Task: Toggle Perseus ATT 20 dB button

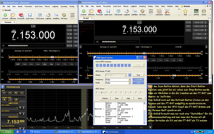Action: 16,93
